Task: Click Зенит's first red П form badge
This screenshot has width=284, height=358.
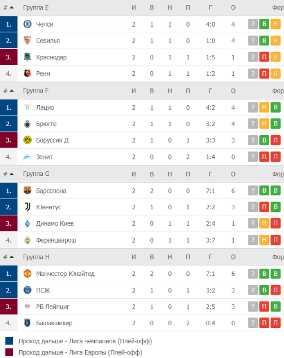Action: 264,157
